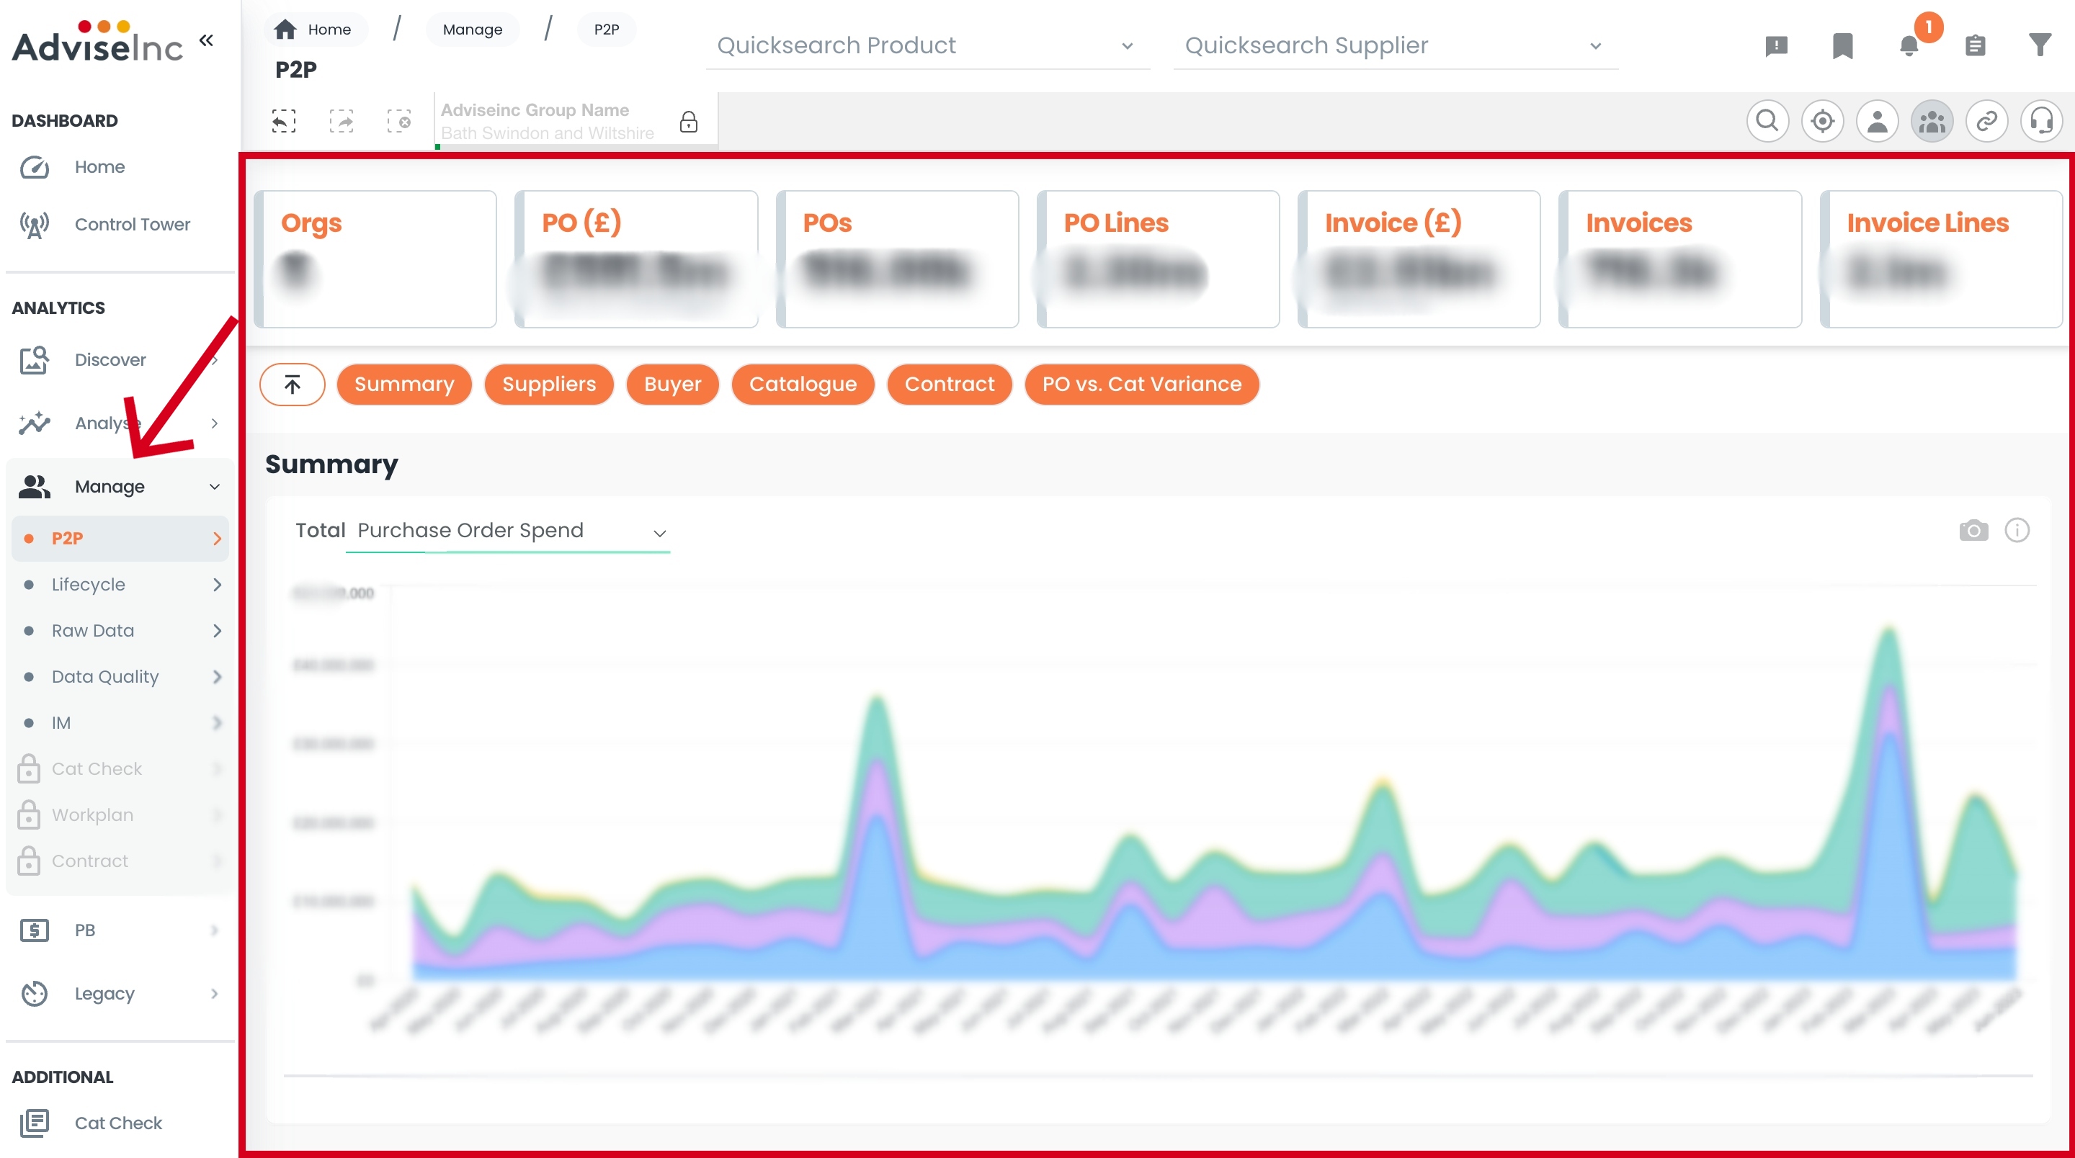Toggle the group users view icon
2075x1158 pixels.
(1932, 122)
